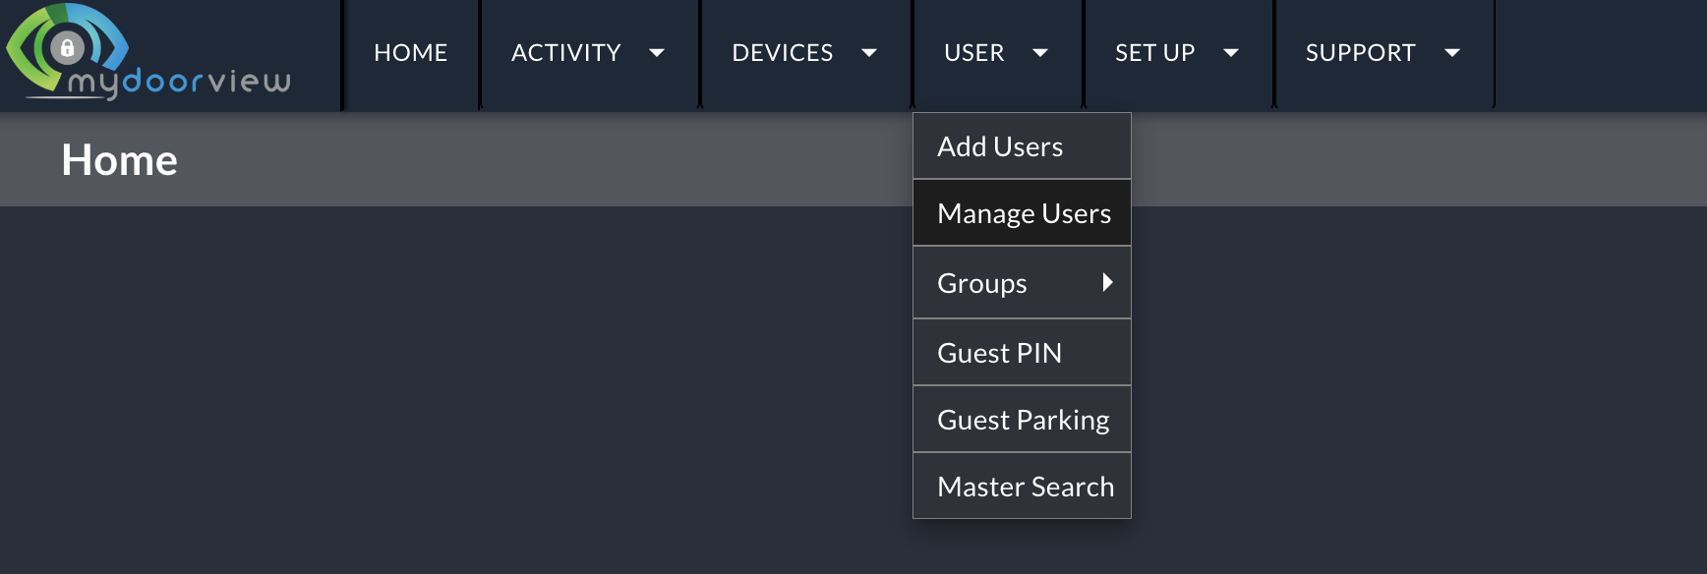Expand the Activity menu arrow

tap(657, 53)
